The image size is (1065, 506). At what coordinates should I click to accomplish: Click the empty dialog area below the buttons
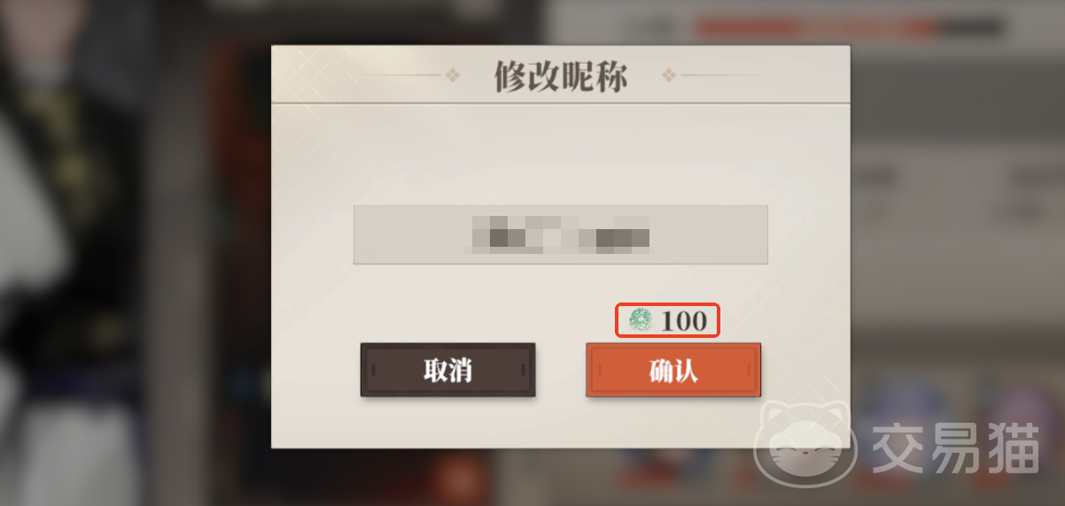[x=560, y=423]
